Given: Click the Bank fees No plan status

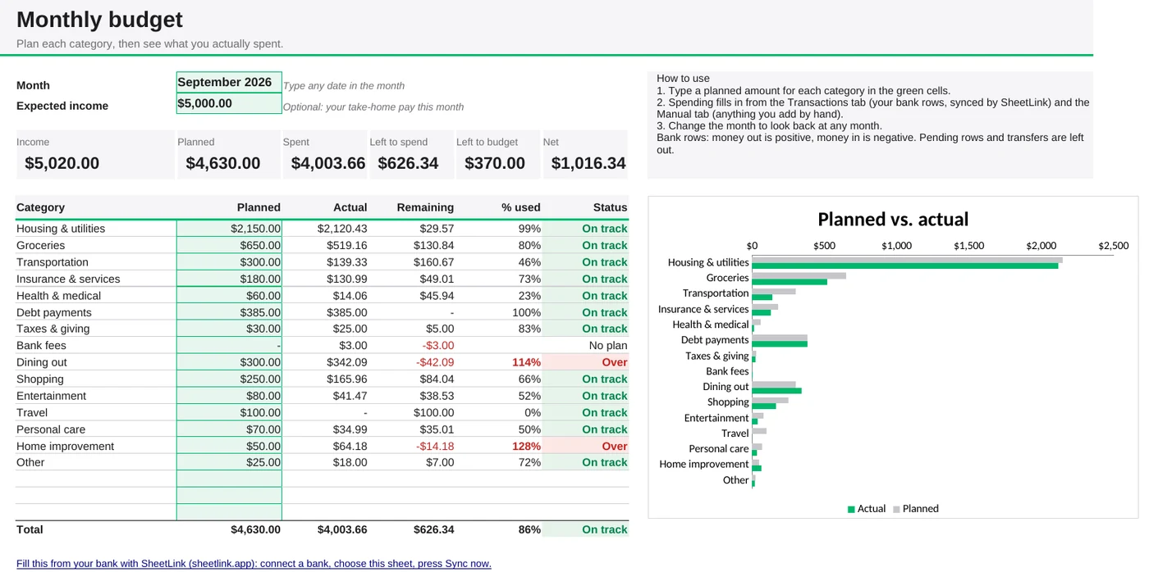Looking at the screenshot, I should [608, 346].
